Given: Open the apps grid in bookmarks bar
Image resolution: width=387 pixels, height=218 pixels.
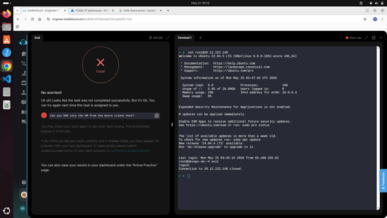Looking at the screenshot, I should (17, 27).
